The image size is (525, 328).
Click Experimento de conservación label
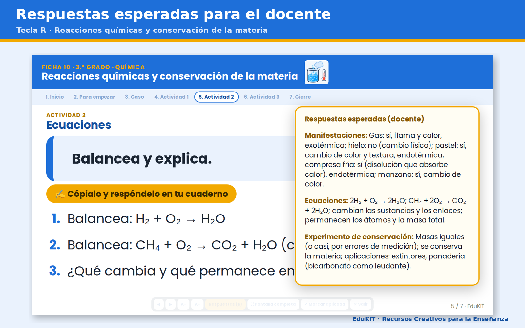pyautogui.click(x=359, y=237)
